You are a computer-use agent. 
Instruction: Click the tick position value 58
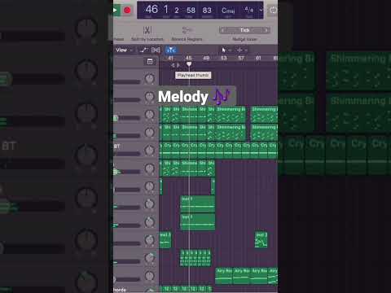tap(191, 11)
